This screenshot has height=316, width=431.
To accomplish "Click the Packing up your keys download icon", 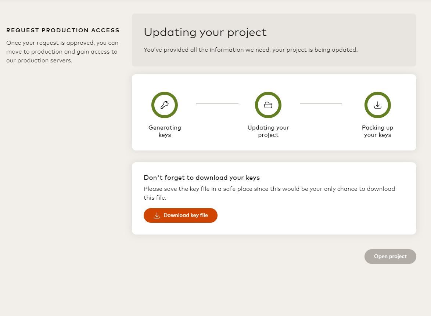I will 377,105.
